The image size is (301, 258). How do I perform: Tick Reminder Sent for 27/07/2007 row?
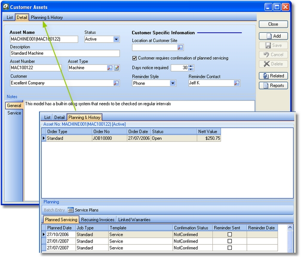pyautogui.click(x=230, y=248)
